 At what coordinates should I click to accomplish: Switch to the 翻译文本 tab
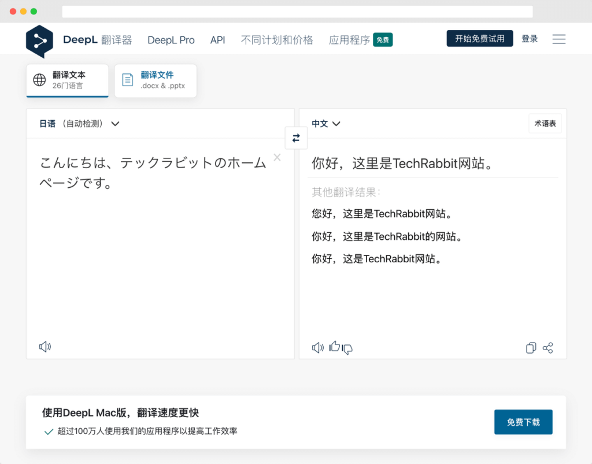pos(67,80)
